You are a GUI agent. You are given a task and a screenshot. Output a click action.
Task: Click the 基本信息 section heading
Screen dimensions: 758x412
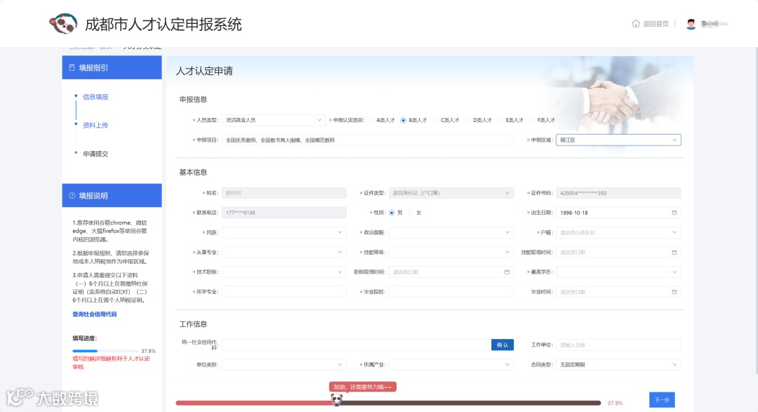point(194,172)
